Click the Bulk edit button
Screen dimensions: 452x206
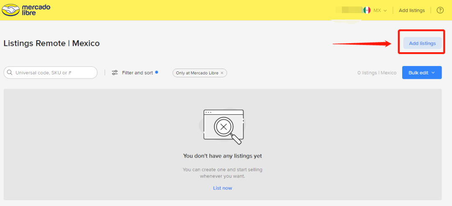click(x=422, y=73)
